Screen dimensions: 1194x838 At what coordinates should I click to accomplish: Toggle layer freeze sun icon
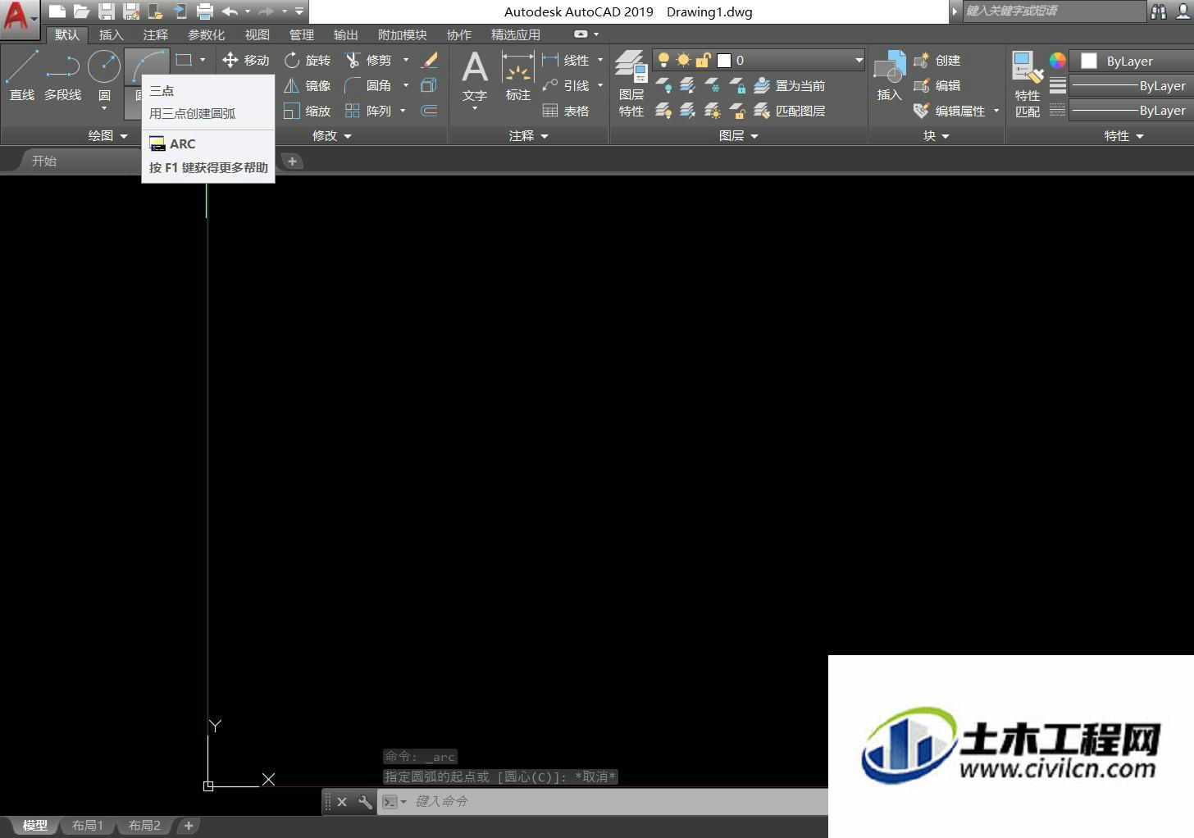click(683, 60)
